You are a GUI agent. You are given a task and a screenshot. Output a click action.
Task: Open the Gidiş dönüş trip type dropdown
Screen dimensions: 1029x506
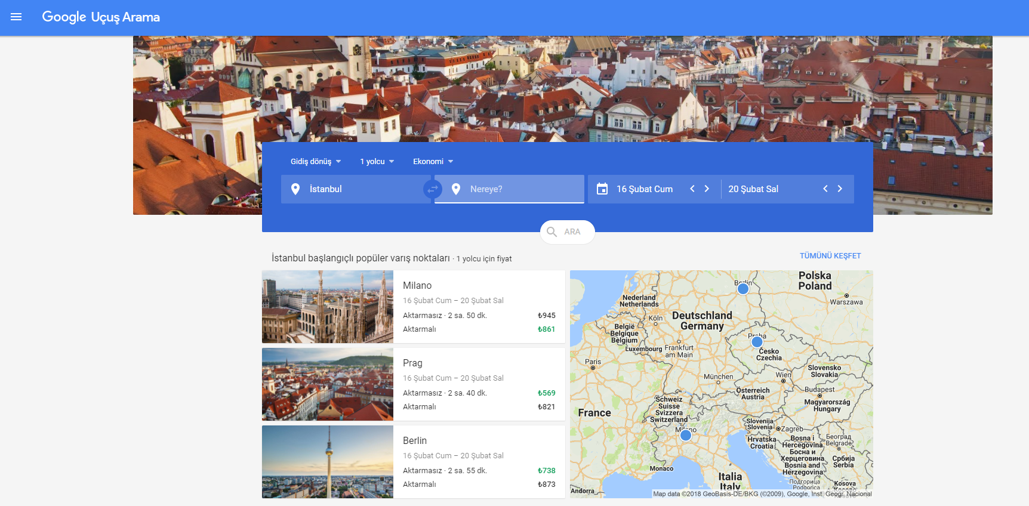click(x=316, y=162)
